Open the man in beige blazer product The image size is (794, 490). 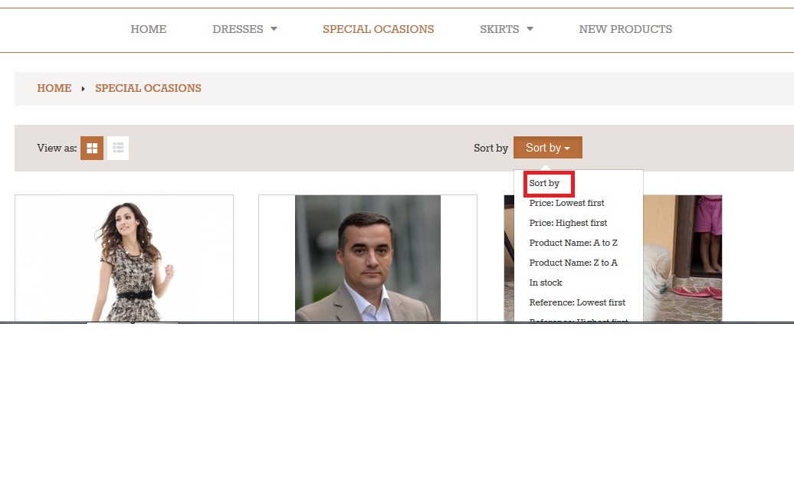click(368, 259)
